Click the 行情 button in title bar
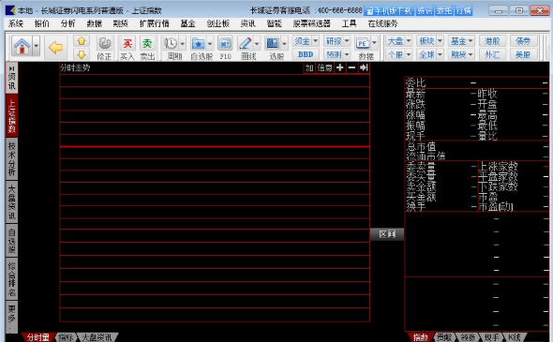Viewport: 553px width, 342px height. (x=464, y=11)
